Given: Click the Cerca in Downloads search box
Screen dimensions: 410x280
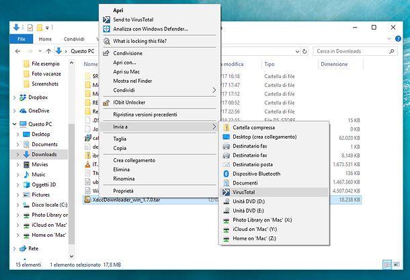Looking at the screenshot, I should 355,51.
